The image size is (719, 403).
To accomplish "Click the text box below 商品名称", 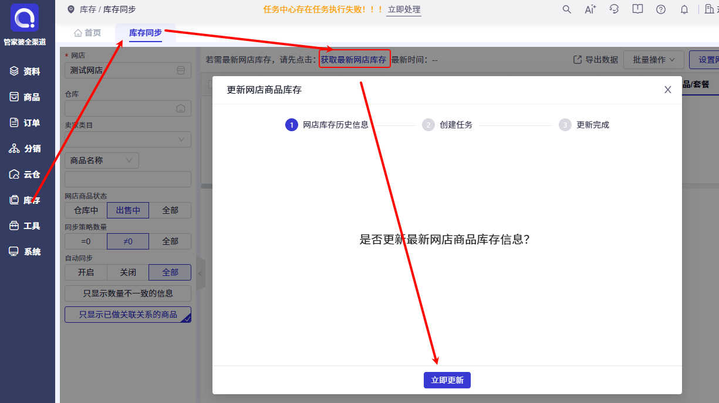I will pos(128,179).
